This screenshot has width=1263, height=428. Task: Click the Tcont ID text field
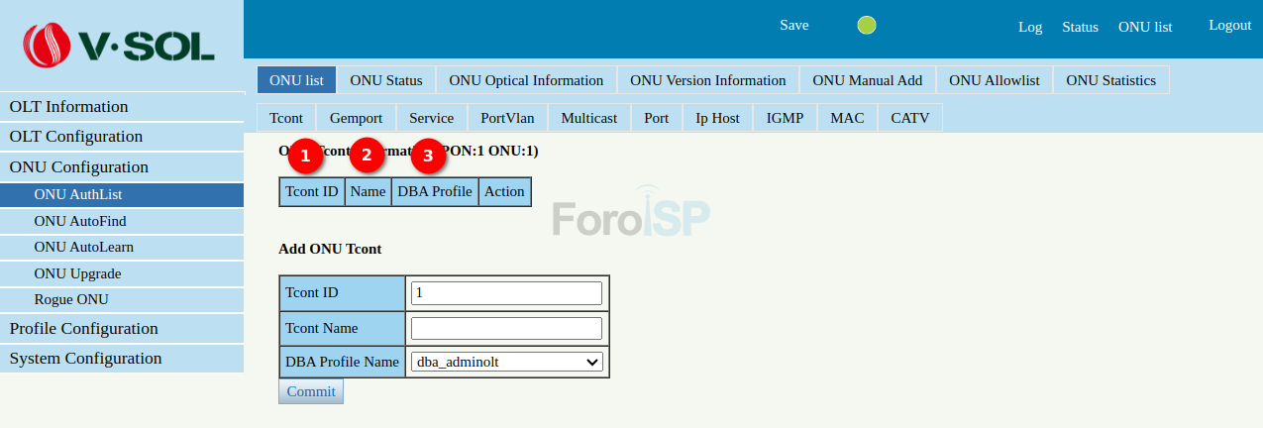506,293
